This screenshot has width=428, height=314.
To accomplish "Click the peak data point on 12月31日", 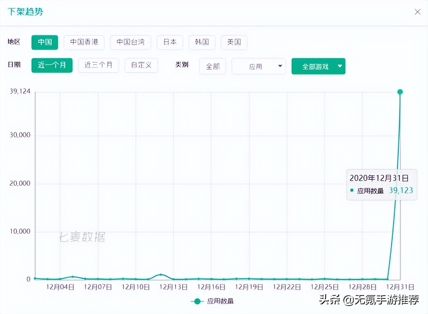I will coord(400,92).
